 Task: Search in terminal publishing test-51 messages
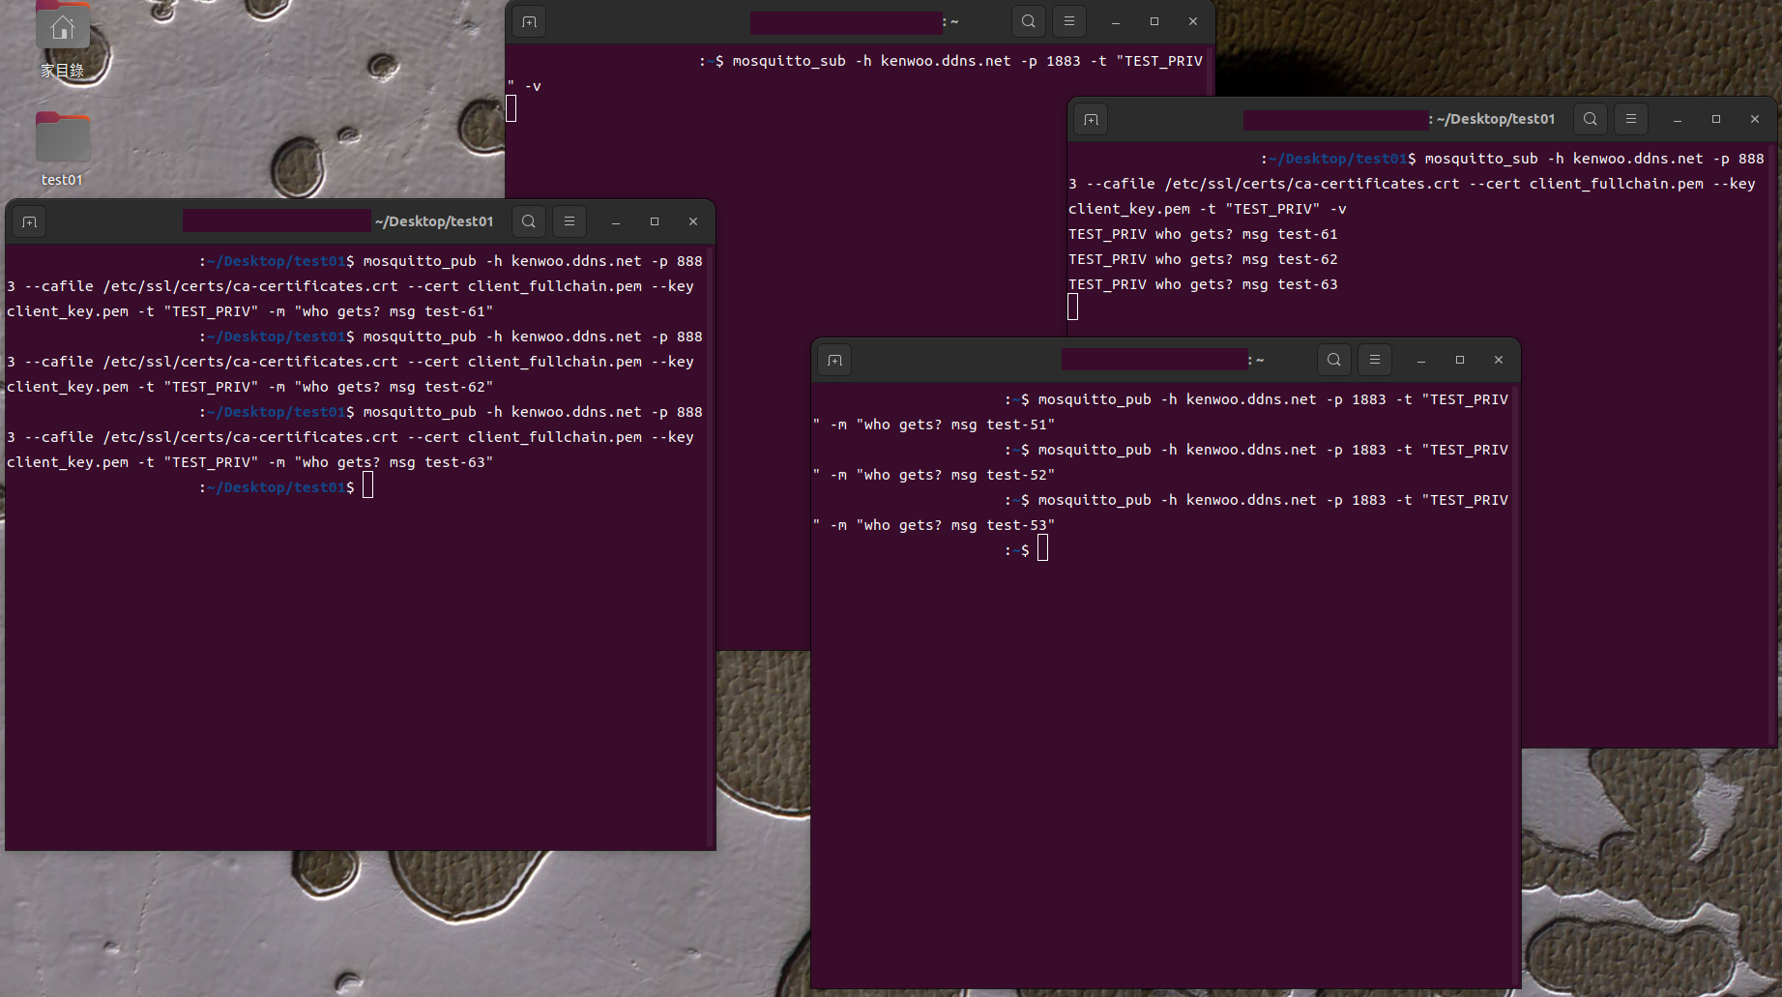click(1334, 360)
